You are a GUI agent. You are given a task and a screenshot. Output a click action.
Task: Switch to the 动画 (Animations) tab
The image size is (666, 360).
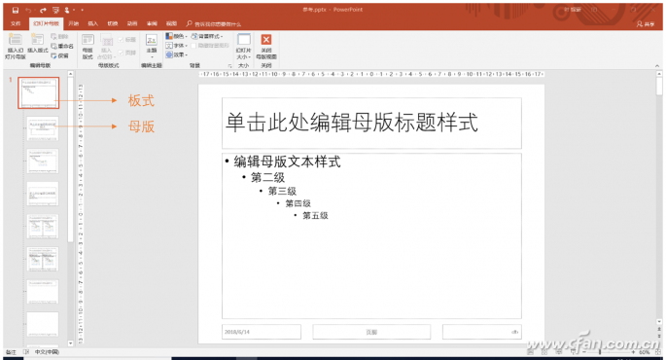132,23
